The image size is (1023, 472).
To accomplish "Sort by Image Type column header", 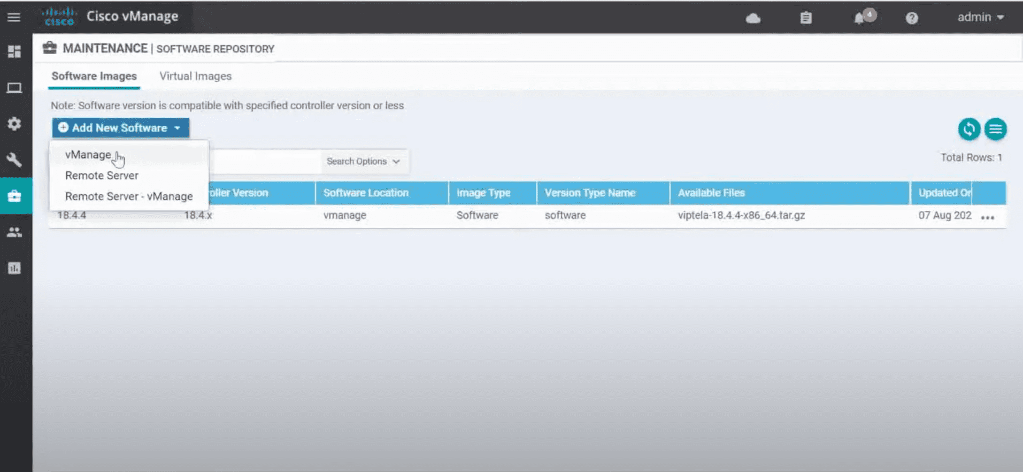I will point(483,193).
